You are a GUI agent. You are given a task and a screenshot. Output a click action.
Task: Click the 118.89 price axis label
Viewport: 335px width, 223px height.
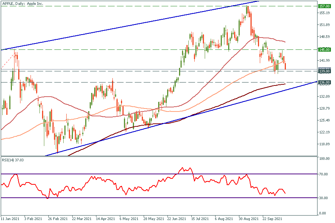tap(324, 144)
